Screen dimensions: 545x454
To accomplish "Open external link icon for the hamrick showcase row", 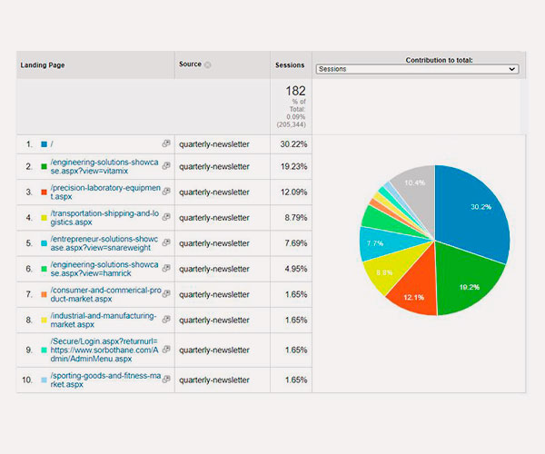I will [166, 268].
